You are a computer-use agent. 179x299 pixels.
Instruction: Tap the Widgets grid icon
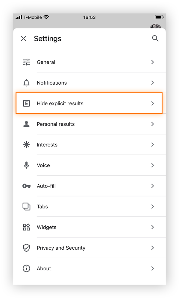coord(26,227)
